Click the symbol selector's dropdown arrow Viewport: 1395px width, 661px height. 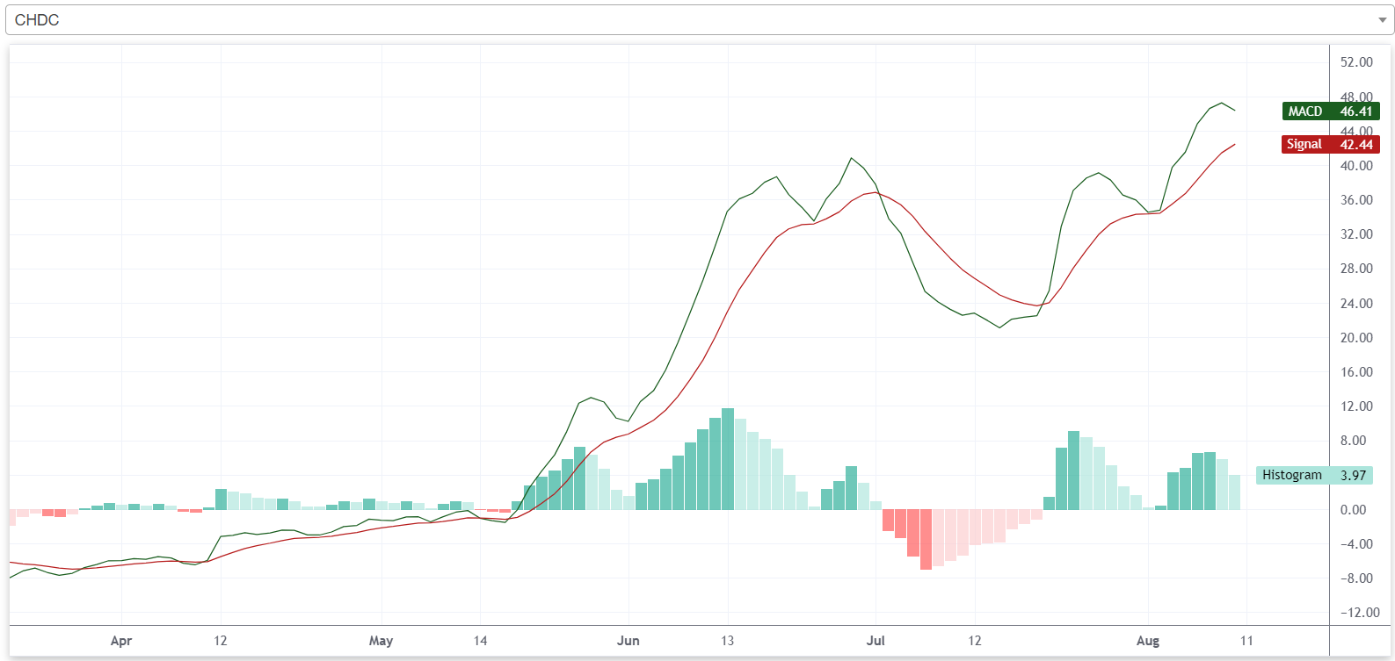click(x=1381, y=20)
